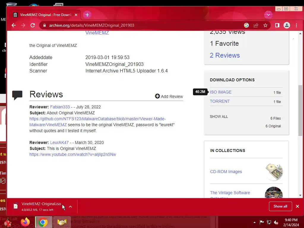The image size is (304, 228).
Task: Close the downloads bar
Action: tap(297, 206)
